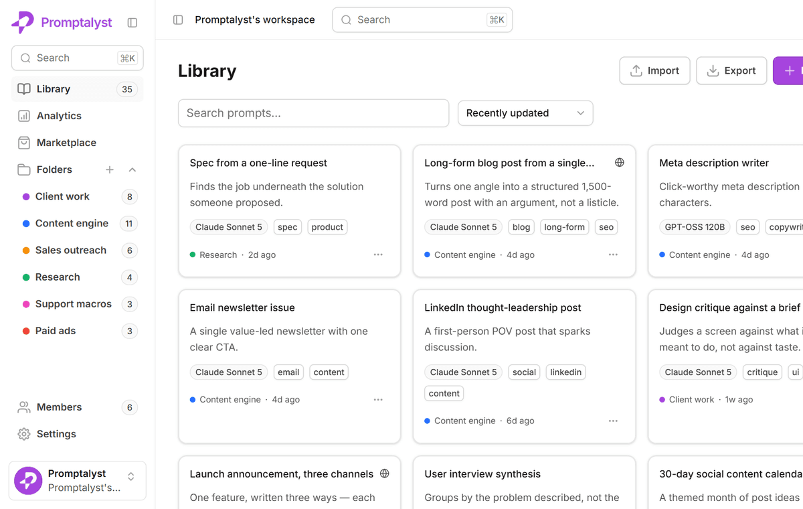Open Settings
The height and width of the screenshot is (509, 803).
78,434
